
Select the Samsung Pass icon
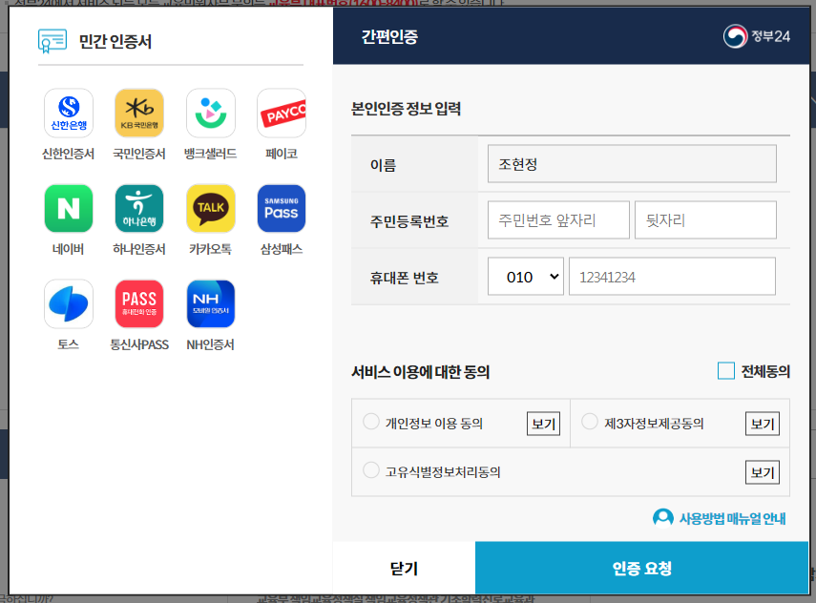point(282,209)
